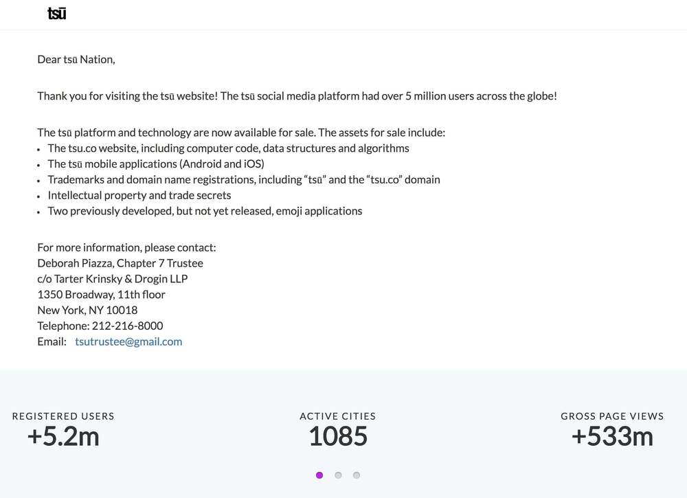Screen dimensions: 687x498
Task: Click the Deborah Piazza trustee name
Action: coord(120,263)
